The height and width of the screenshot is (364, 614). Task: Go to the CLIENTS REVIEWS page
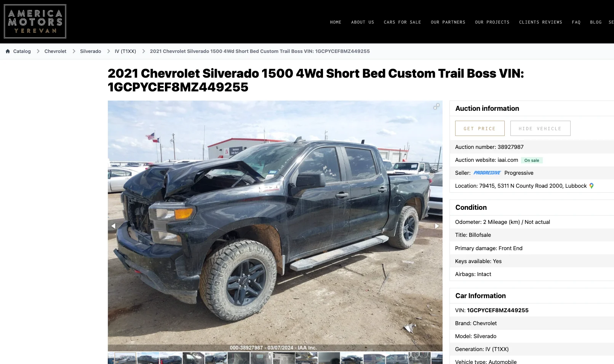pyautogui.click(x=540, y=22)
